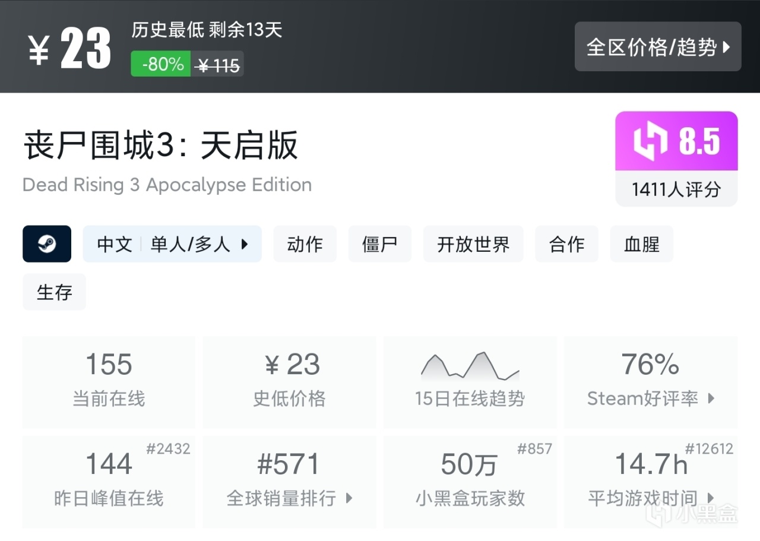Click the 僵尸 tag link
The width and height of the screenshot is (760, 541).
[379, 243]
